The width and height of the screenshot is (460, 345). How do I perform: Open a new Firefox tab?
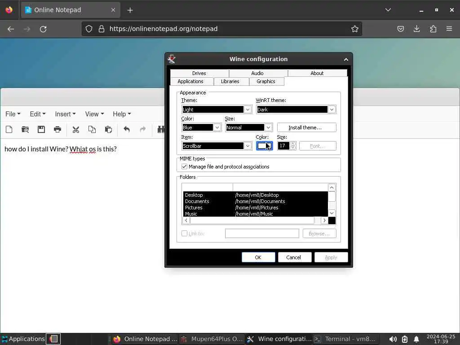coord(130,10)
